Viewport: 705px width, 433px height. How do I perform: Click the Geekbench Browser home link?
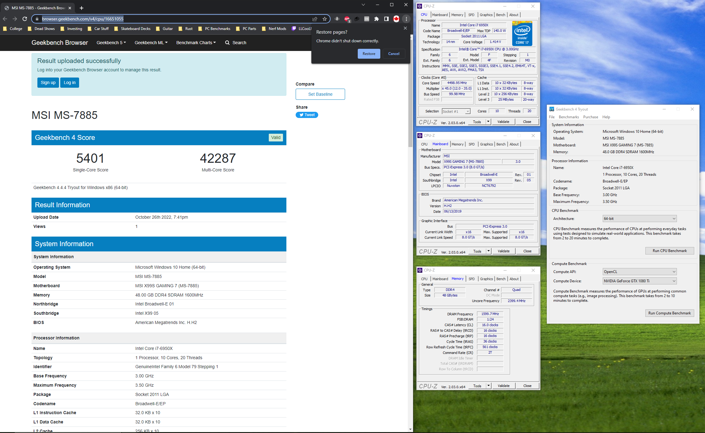click(x=60, y=43)
